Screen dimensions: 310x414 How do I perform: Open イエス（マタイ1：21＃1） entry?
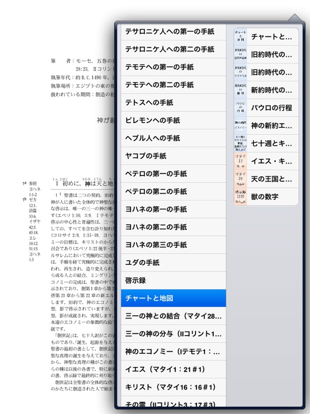point(173,369)
